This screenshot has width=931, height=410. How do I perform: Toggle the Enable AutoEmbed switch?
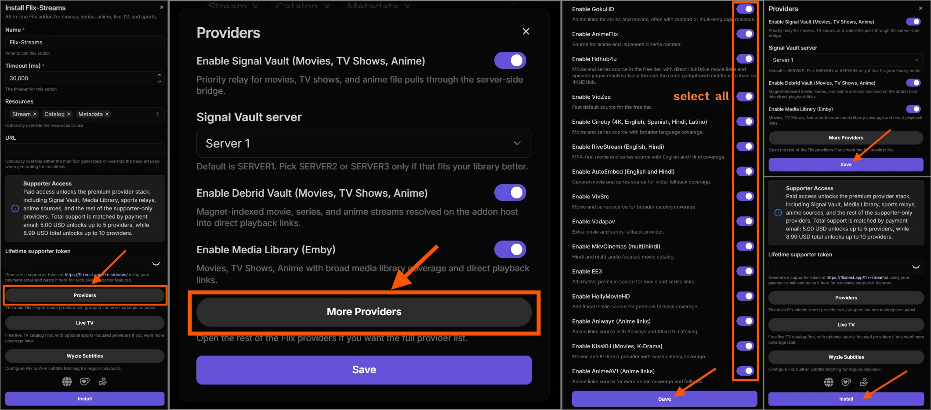(x=745, y=172)
